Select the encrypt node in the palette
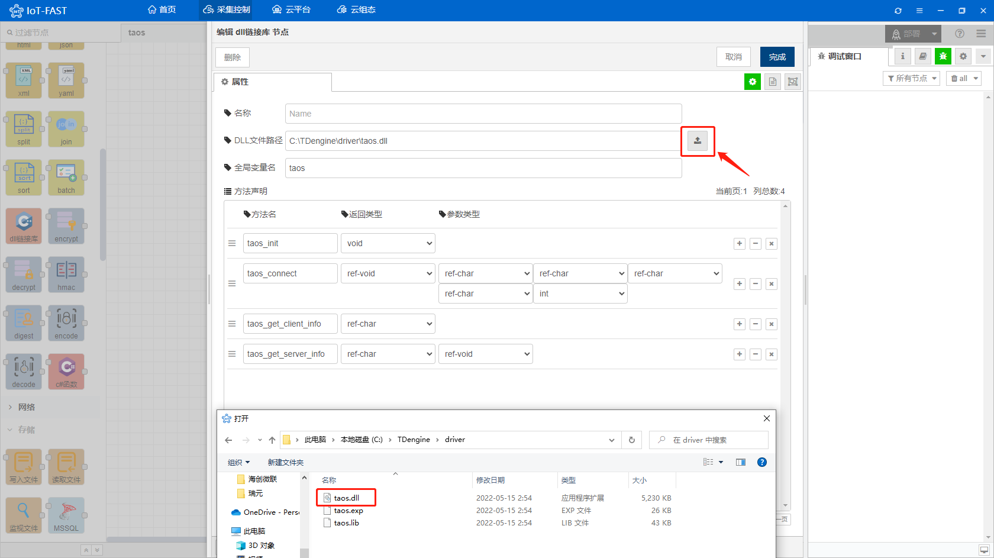This screenshot has width=994, height=558. 66,226
